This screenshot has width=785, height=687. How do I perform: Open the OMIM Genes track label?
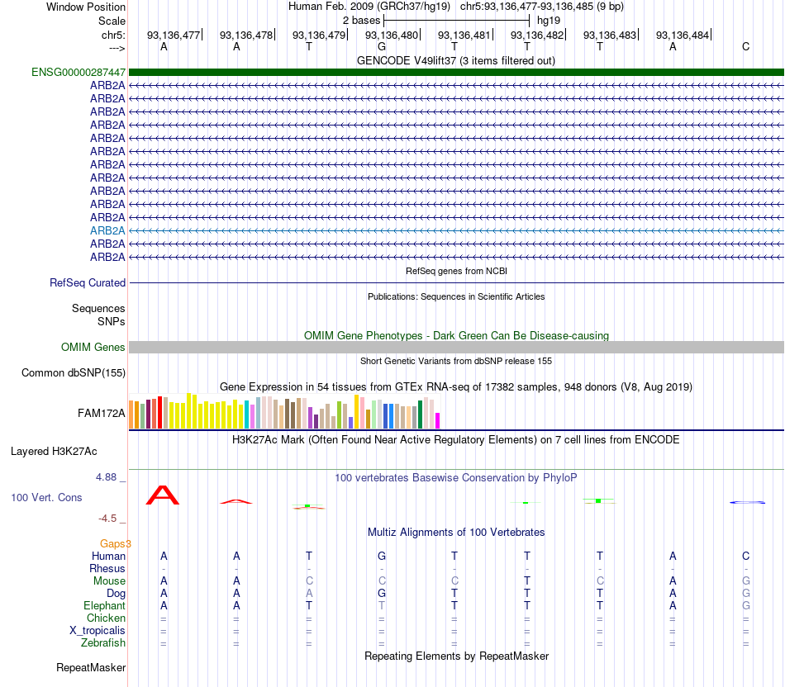coord(93,348)
